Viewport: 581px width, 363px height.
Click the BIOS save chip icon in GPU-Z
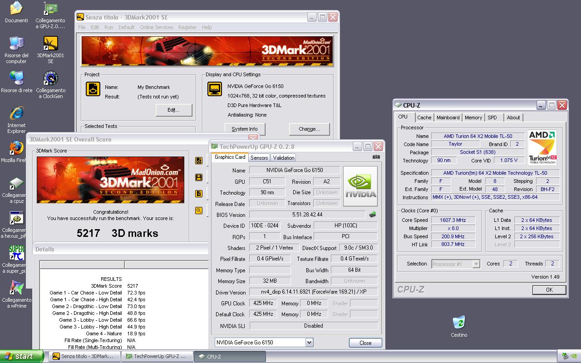coord(372,215)
